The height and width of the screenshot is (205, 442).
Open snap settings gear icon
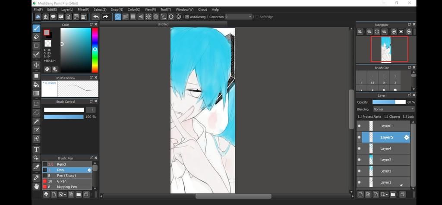click(x=179, y=17)
